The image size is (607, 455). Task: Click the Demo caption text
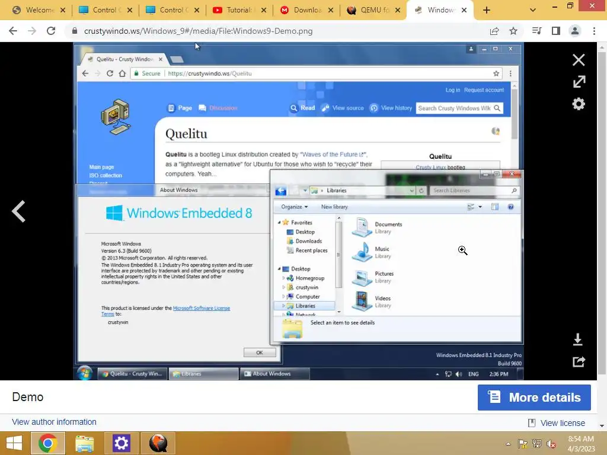click(x=27, y=397)
